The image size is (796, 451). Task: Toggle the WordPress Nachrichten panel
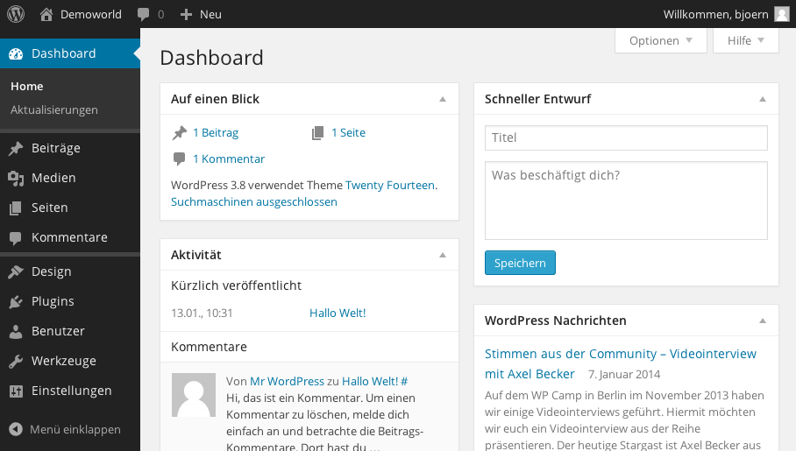pos(763,321)
